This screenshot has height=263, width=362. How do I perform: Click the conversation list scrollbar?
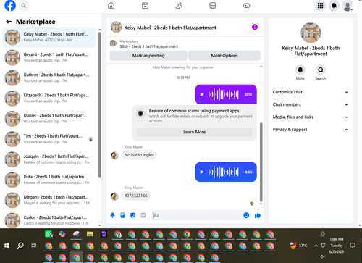coord(100,104)
